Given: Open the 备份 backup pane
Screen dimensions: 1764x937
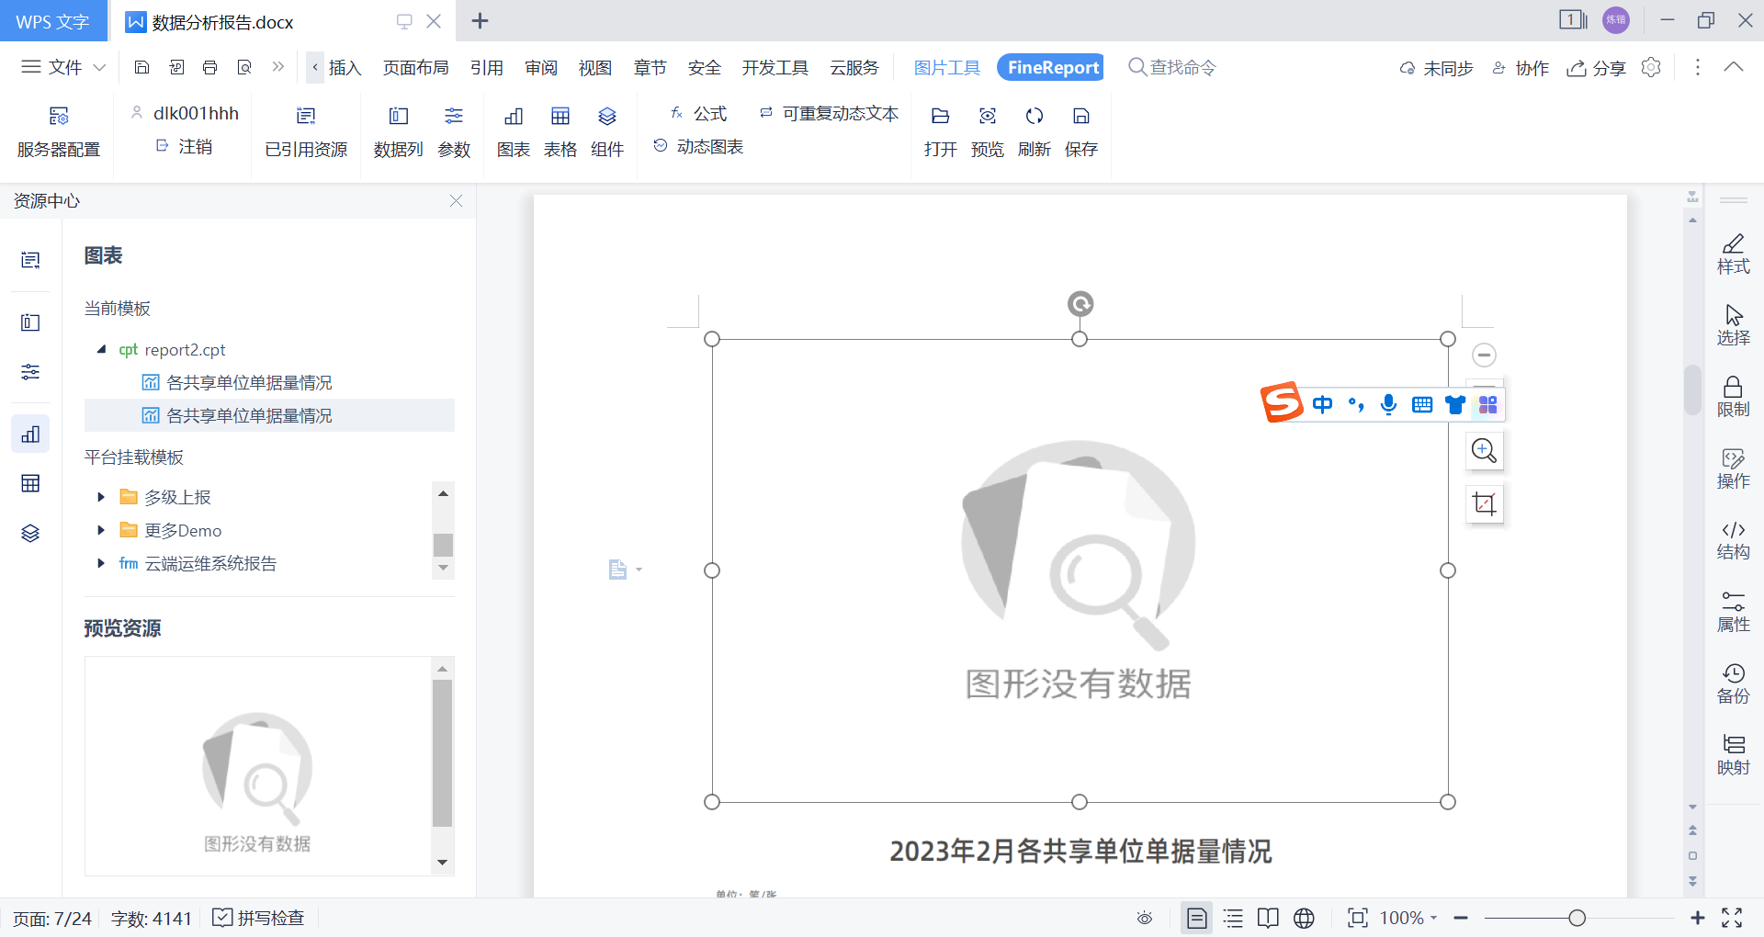Looking at the screenshot, I should (x=1734, y=684).
